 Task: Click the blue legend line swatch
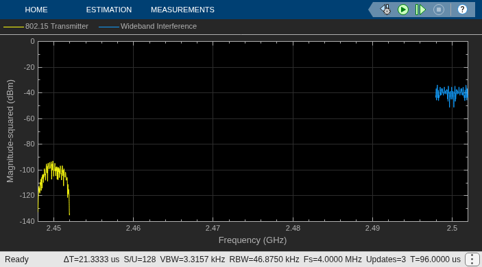[x=109, y=27]
